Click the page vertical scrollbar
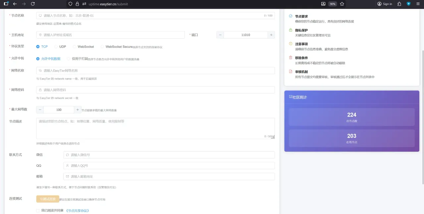Image resolution: width=424 pixels, height=214 pixels. tap(422, 117)
